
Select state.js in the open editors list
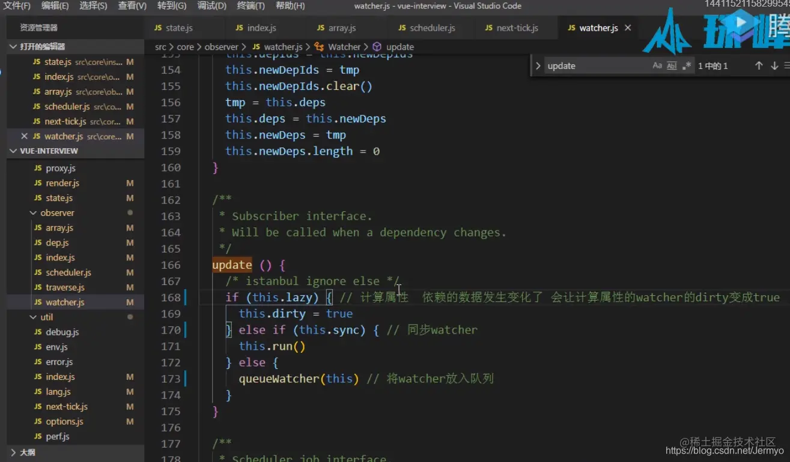tap(75, 62)
